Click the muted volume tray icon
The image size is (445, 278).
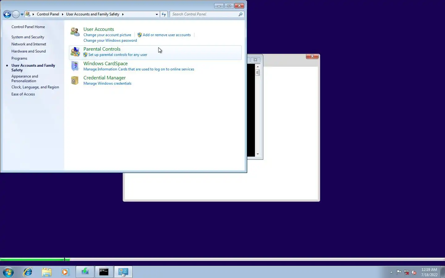(414, 272)
